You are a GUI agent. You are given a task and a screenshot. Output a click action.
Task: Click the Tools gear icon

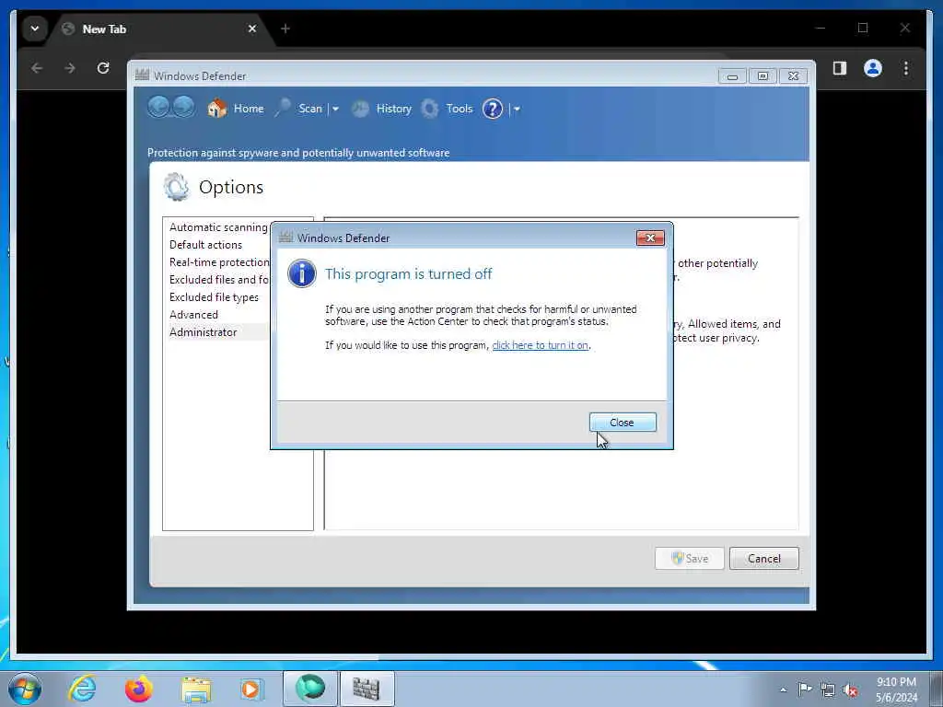429,109
